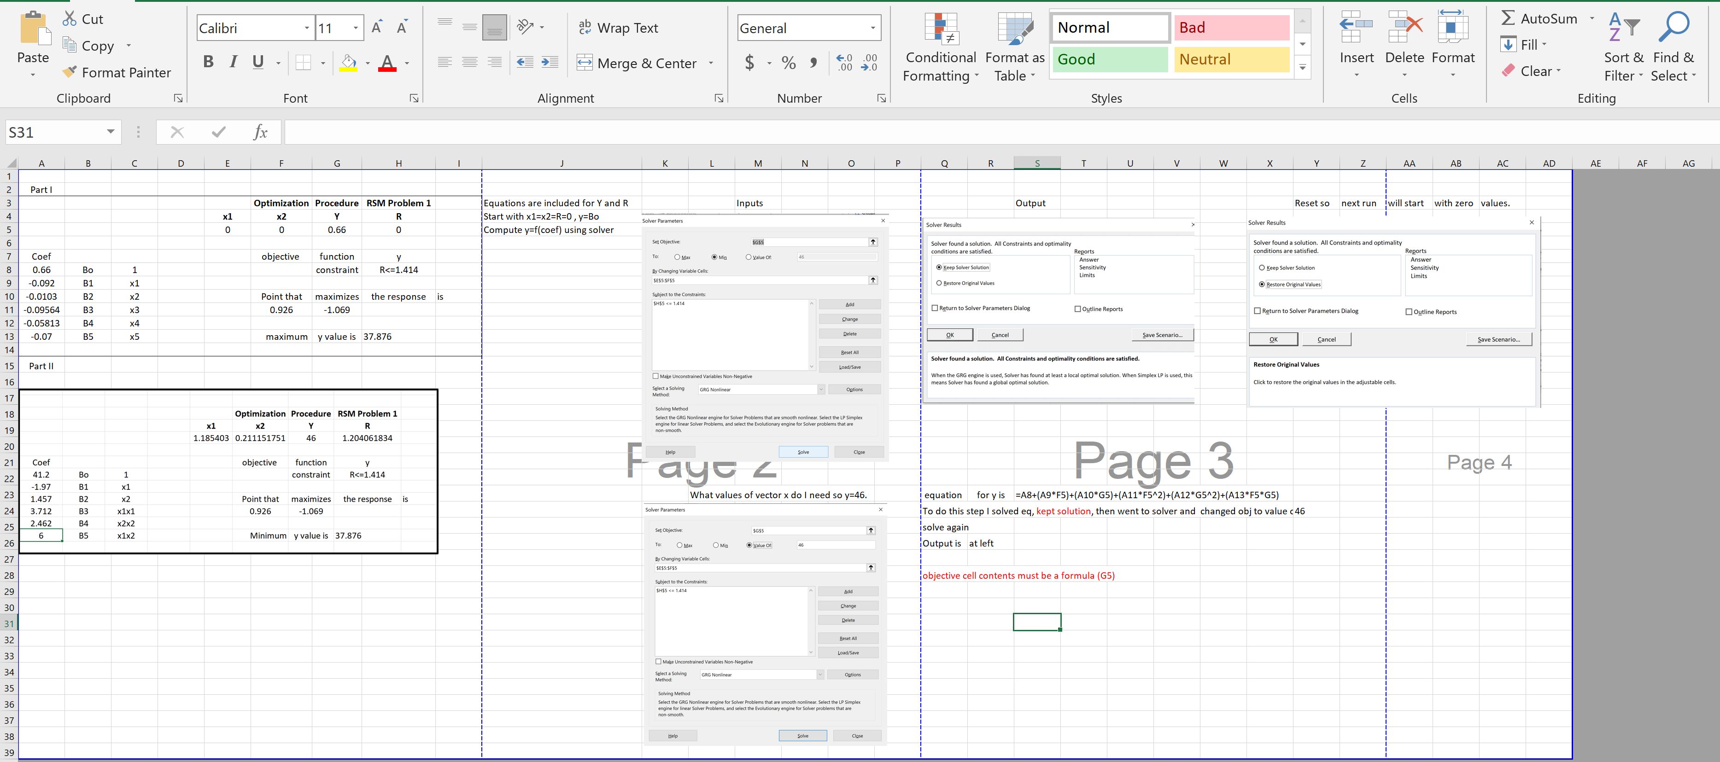Click the Orientation angled text icon
This screenshot has width=1720, height=762.
click(x=526, y=27)
